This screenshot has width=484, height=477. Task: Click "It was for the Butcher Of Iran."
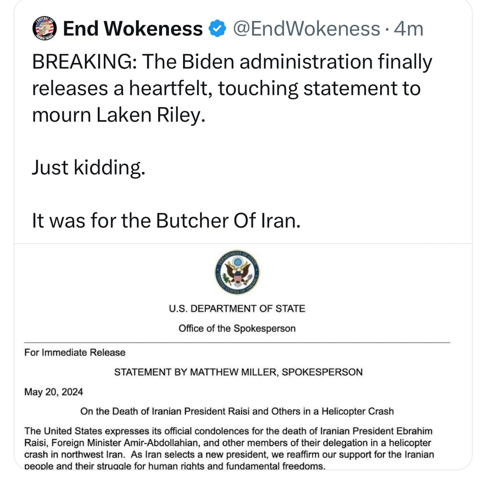166,221
